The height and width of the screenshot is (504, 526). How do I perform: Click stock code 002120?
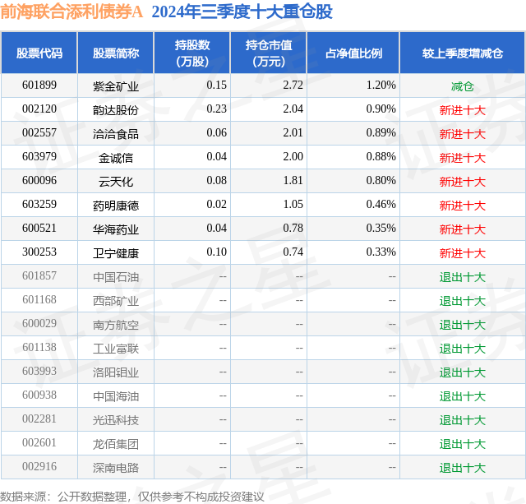39,109
